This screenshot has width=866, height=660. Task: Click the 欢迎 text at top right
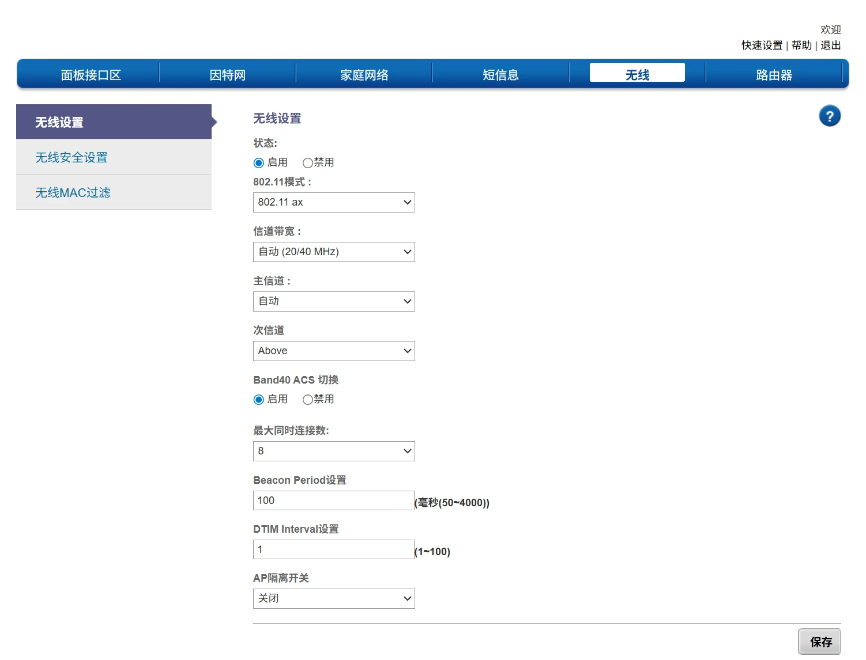point(830,29)
